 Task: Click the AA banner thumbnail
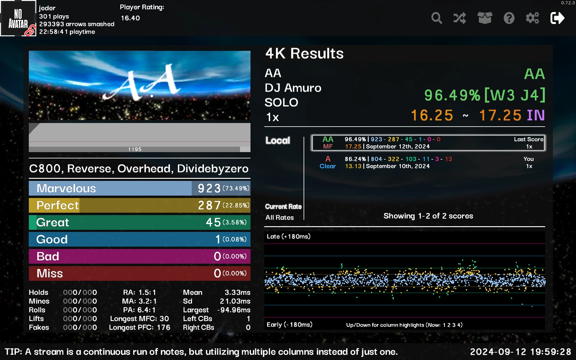pos(139,85)
